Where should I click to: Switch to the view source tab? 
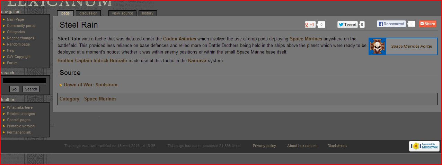122,13
